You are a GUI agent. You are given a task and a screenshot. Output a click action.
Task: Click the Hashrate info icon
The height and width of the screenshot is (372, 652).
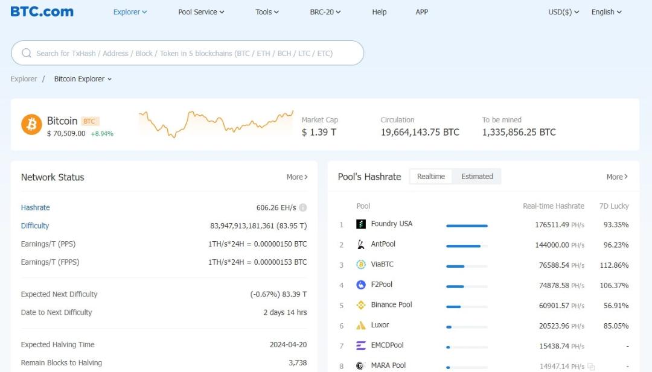(302, 207)
